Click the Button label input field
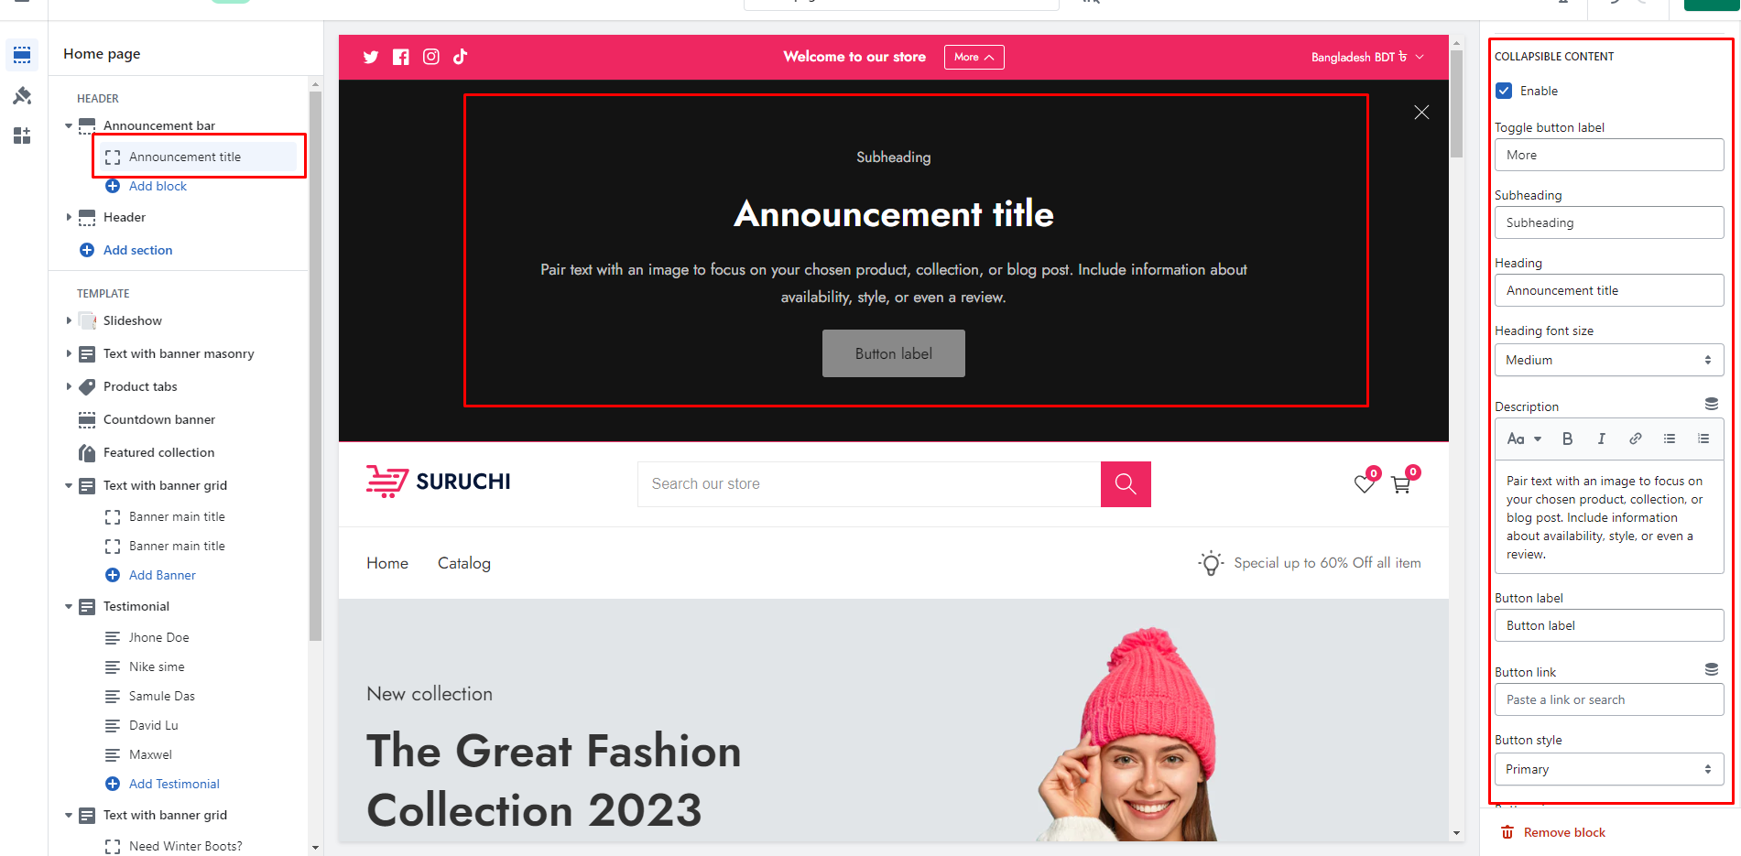 pyautogui.click(x=1609, y=625)
